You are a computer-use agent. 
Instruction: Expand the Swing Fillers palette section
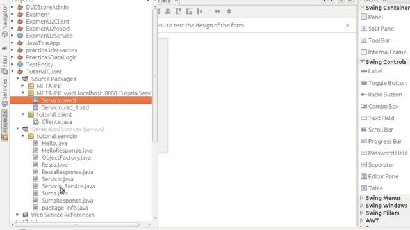point(361,213)
